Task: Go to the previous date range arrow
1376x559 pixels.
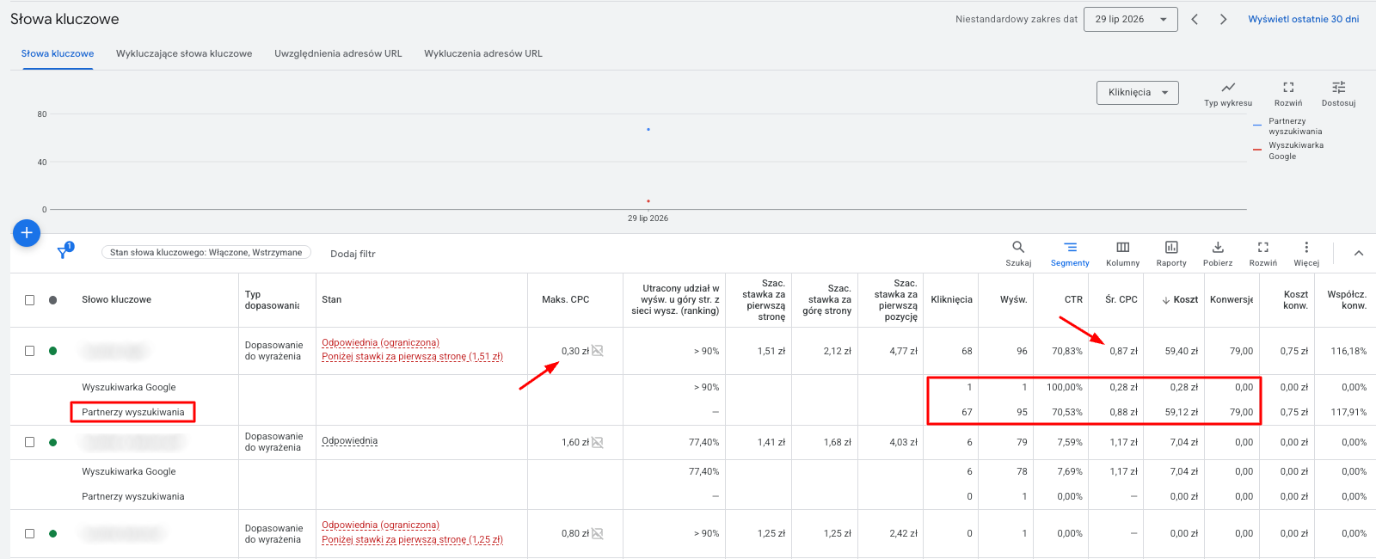Action: click(1195, 19)
